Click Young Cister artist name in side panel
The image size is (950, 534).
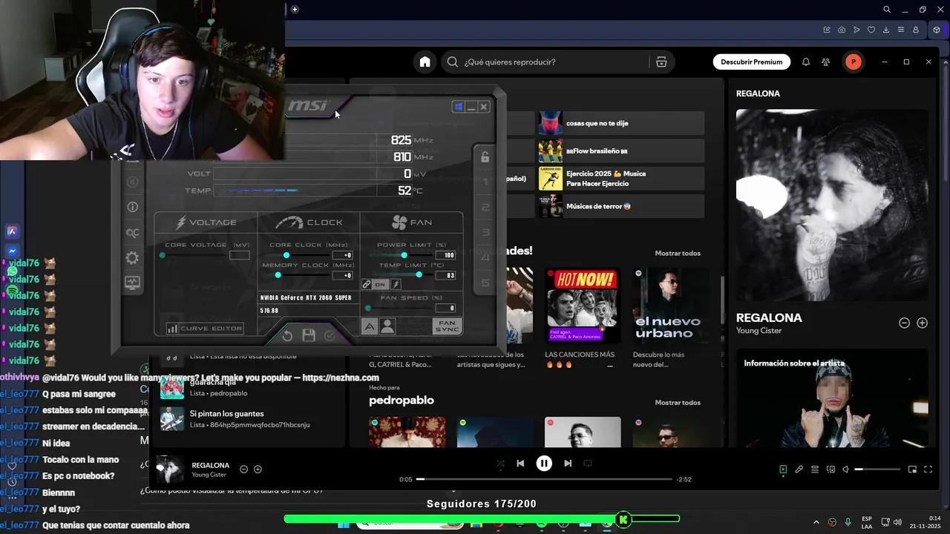759,331
